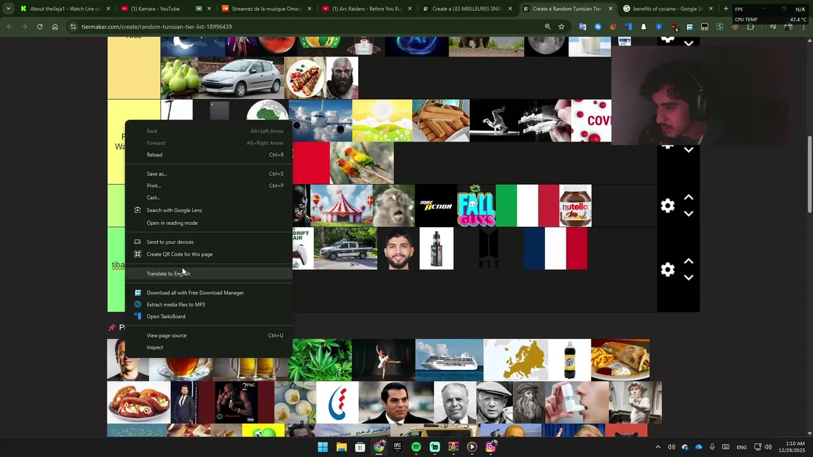Select the cannabis leaves image
Image resolution: width=813 pixels, height=457 pixels.
click(x=320, y=360)
